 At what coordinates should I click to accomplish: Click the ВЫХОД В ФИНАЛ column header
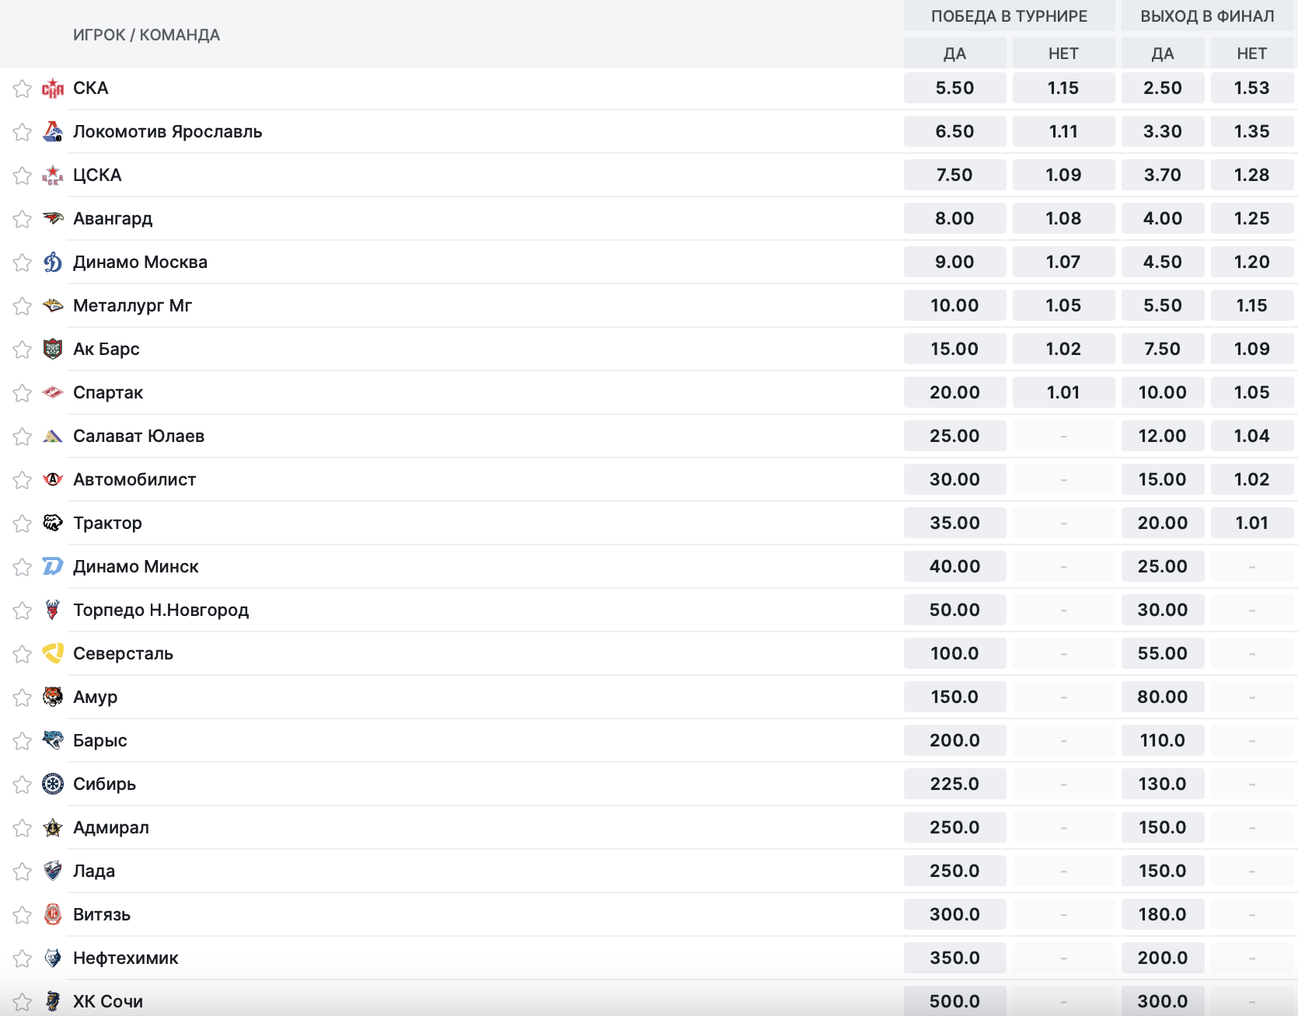click(x=1208, y=16)
